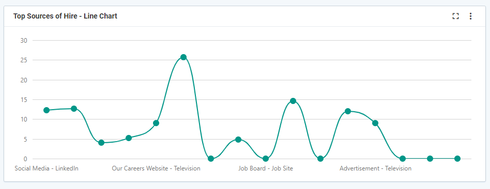Click the y-axis value 5
Image resolution: width=490 pixels, height=189 pixels.
tap(26, 139)
